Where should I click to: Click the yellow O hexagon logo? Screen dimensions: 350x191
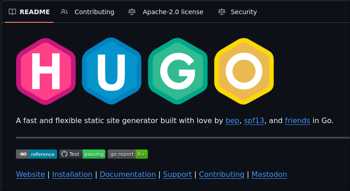pos(244,71)
